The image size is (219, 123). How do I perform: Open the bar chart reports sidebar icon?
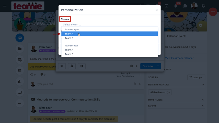[20, 81]
